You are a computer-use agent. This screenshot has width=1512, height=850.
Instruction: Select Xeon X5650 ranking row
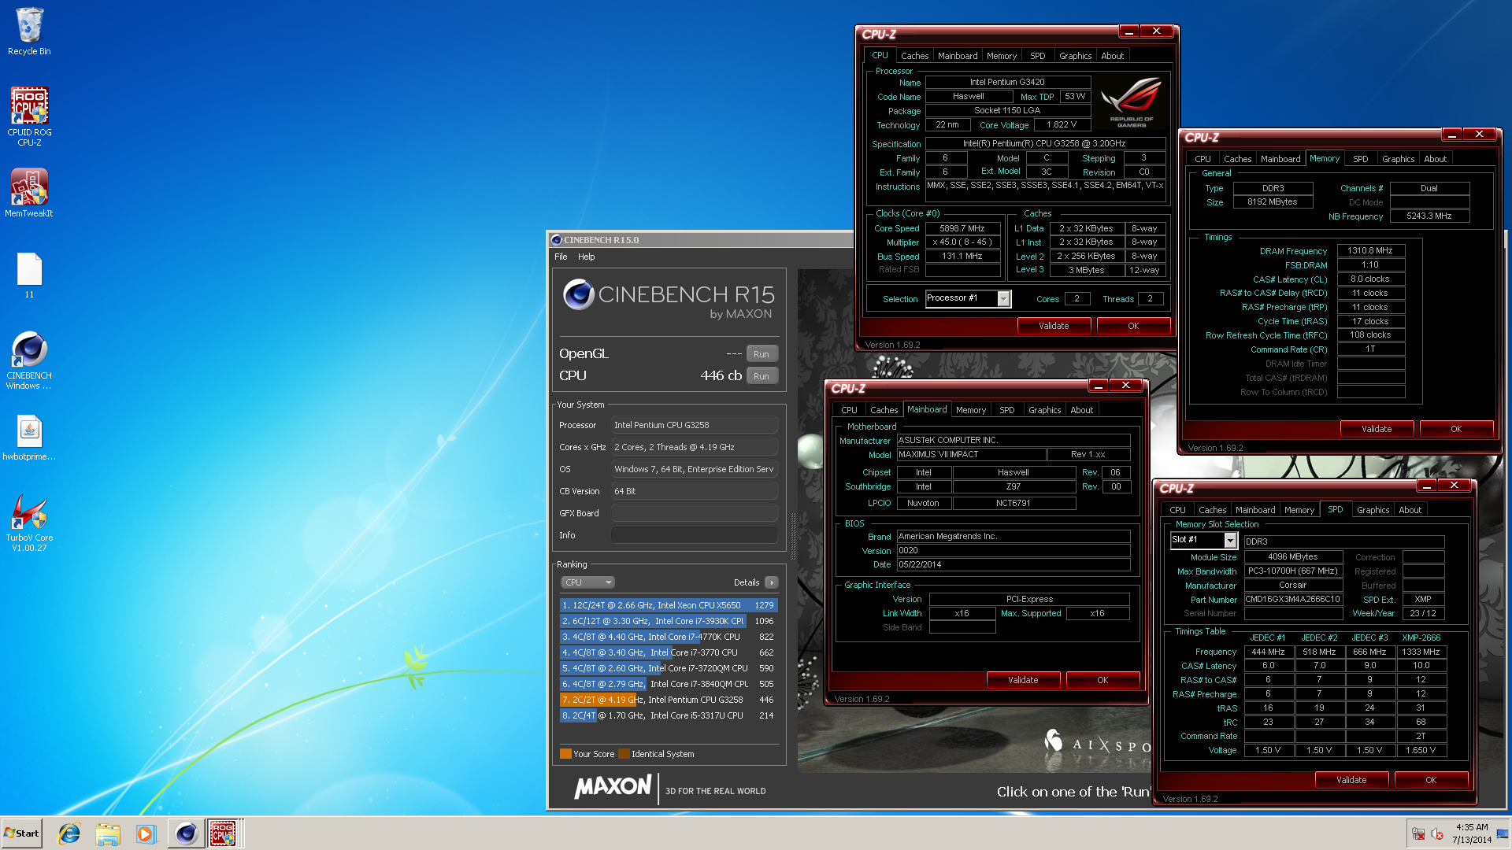(669, 605)
